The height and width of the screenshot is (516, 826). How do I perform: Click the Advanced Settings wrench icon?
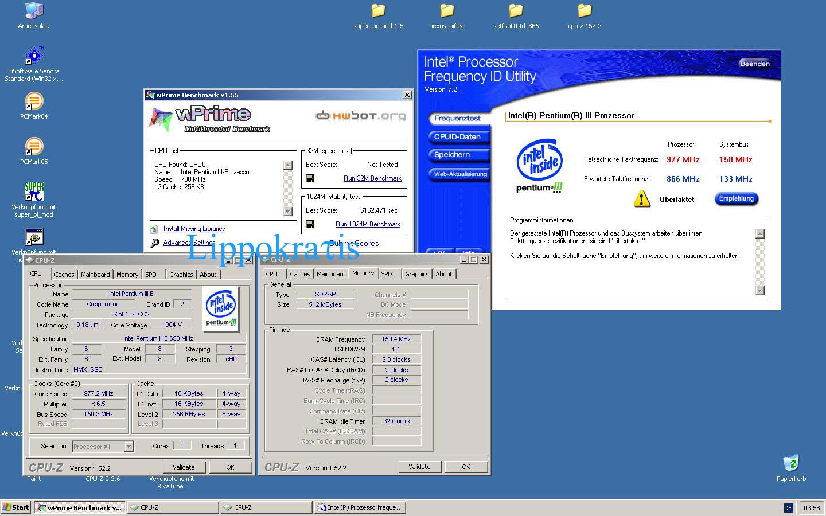tap(154, 243)
